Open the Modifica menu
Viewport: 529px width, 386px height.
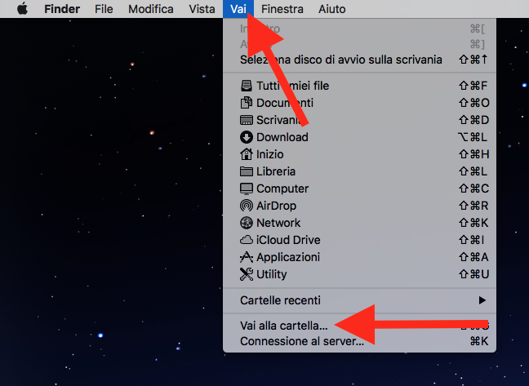(151, 9)
